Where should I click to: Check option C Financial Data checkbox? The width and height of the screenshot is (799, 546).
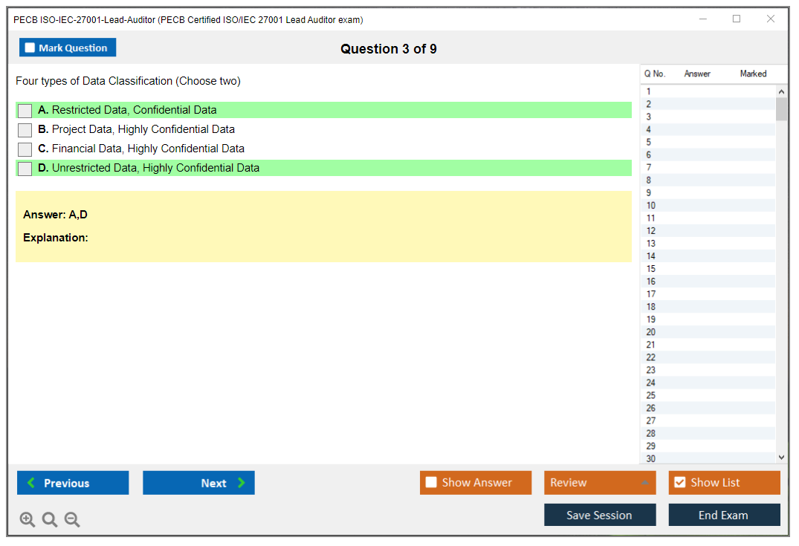(x=25, y=149)
